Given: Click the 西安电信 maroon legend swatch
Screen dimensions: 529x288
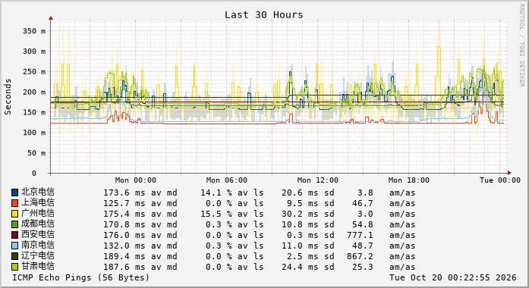Looking at the screenshot, I should coord(15,235).
